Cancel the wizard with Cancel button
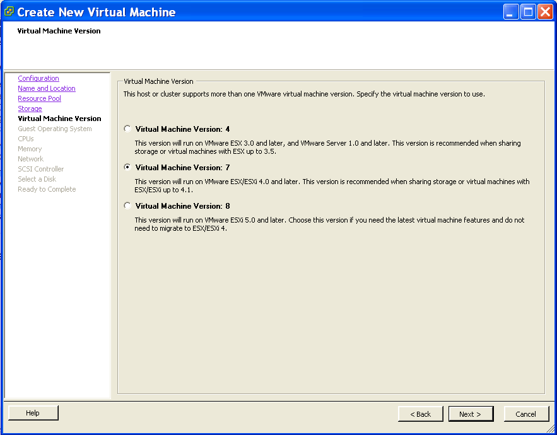This screenshot has height=435, width=557. pyautogui.click(x=526, y=414)
